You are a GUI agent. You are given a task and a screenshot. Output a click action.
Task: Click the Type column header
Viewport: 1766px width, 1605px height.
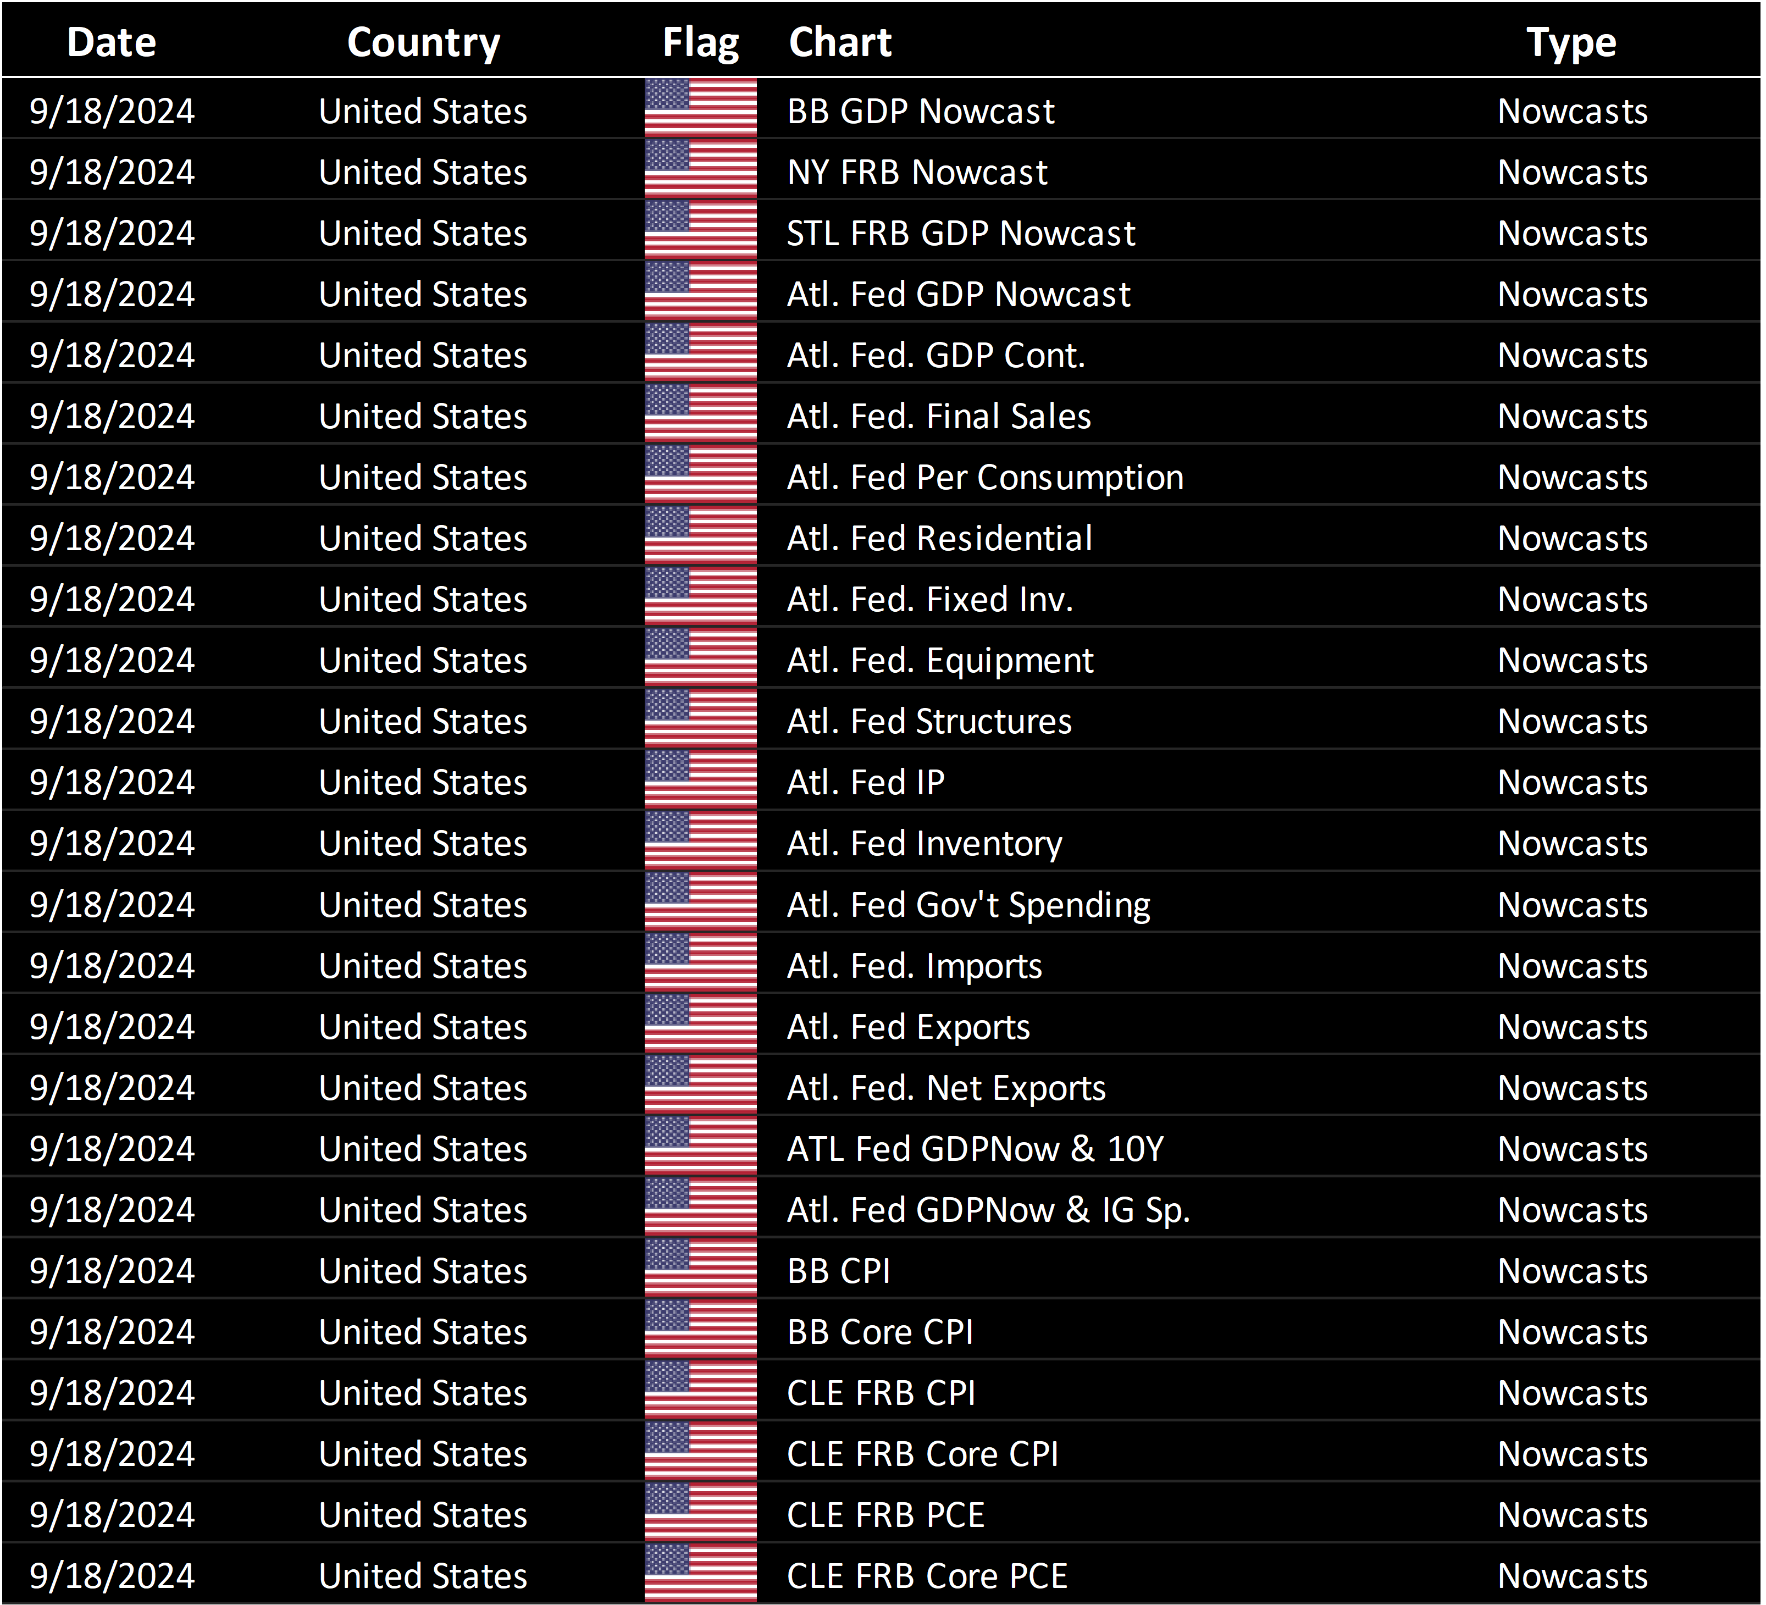(x=1571, y=41)
